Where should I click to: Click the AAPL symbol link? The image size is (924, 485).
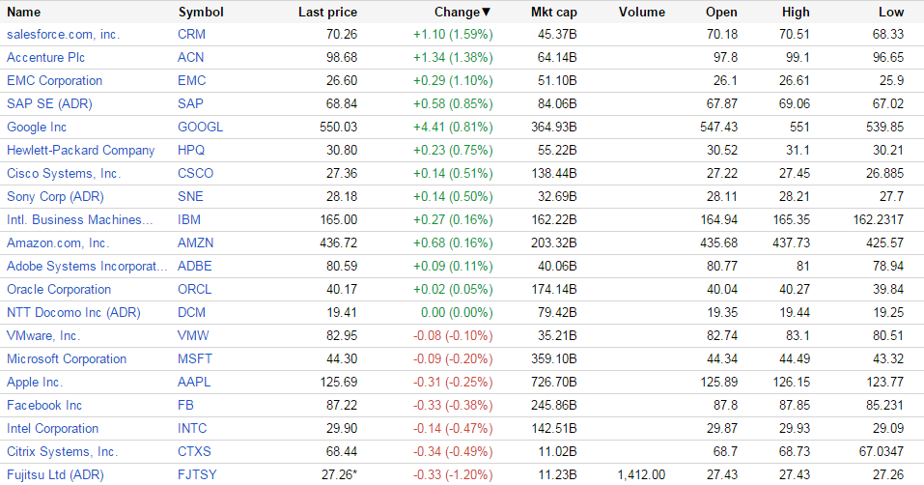tap(194, 382)
